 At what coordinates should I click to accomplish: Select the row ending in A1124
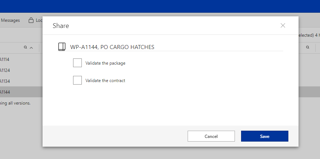point(5,70)
